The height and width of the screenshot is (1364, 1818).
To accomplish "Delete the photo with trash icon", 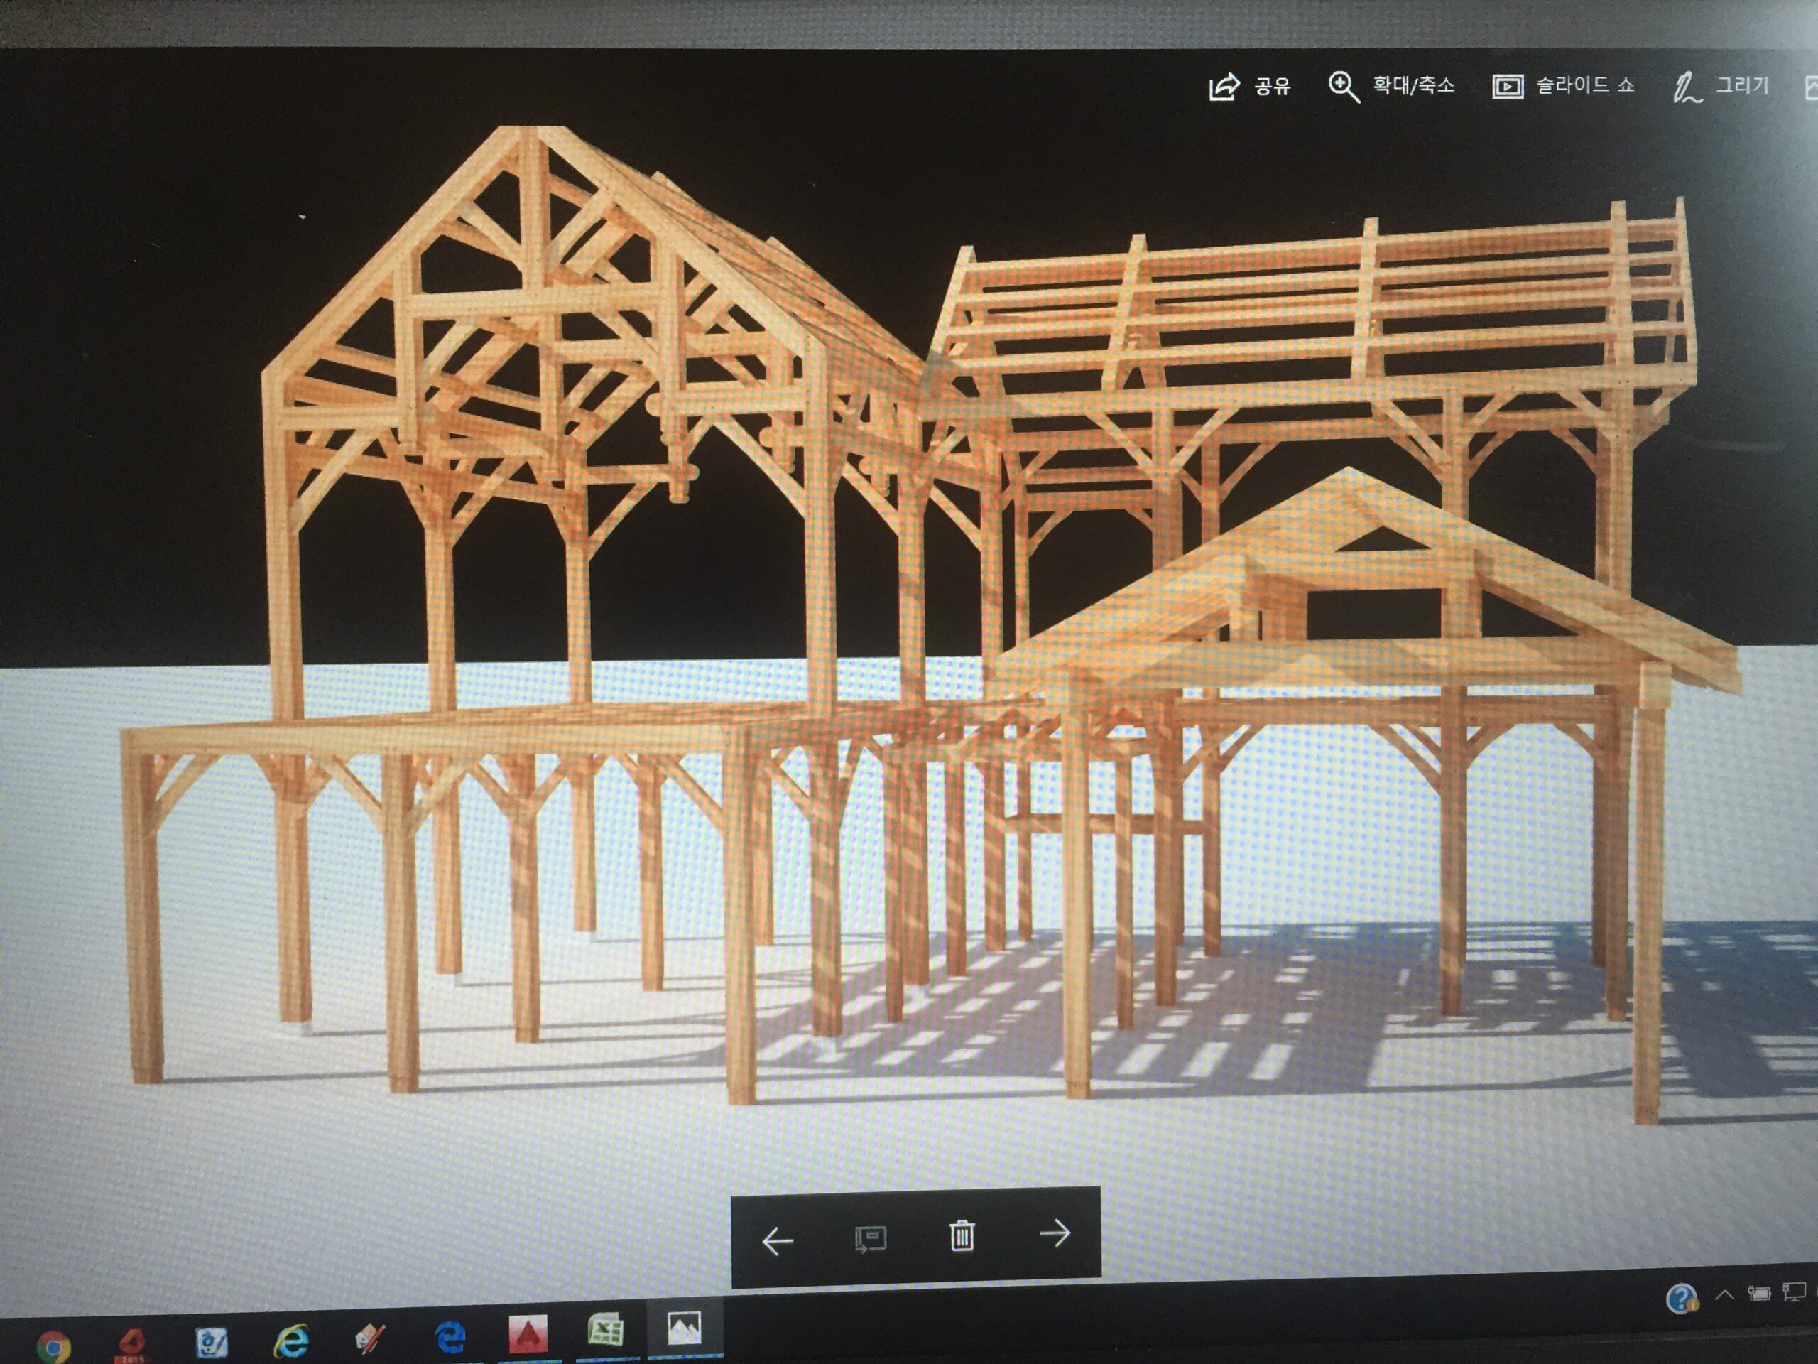I will click(962, 1235).
